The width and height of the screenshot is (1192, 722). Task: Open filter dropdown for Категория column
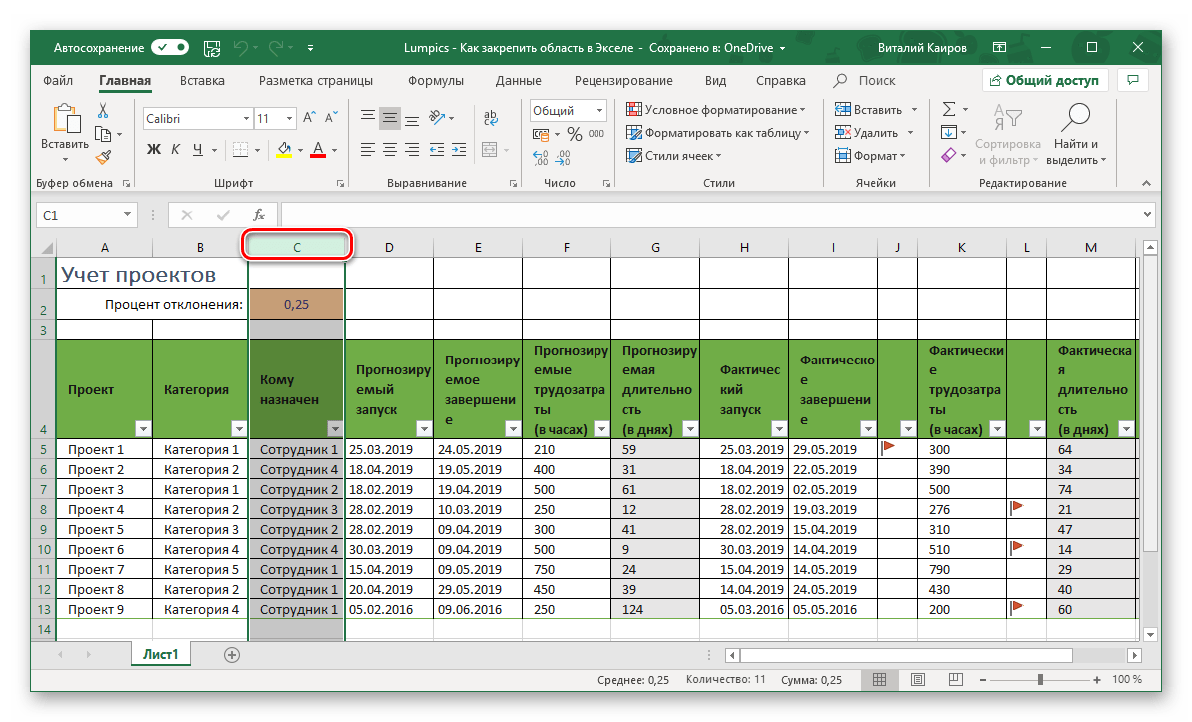(x=239, y=429)
